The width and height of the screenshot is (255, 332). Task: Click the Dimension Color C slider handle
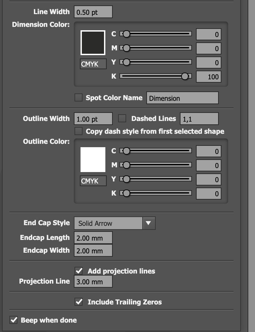[x=126, y=34]
